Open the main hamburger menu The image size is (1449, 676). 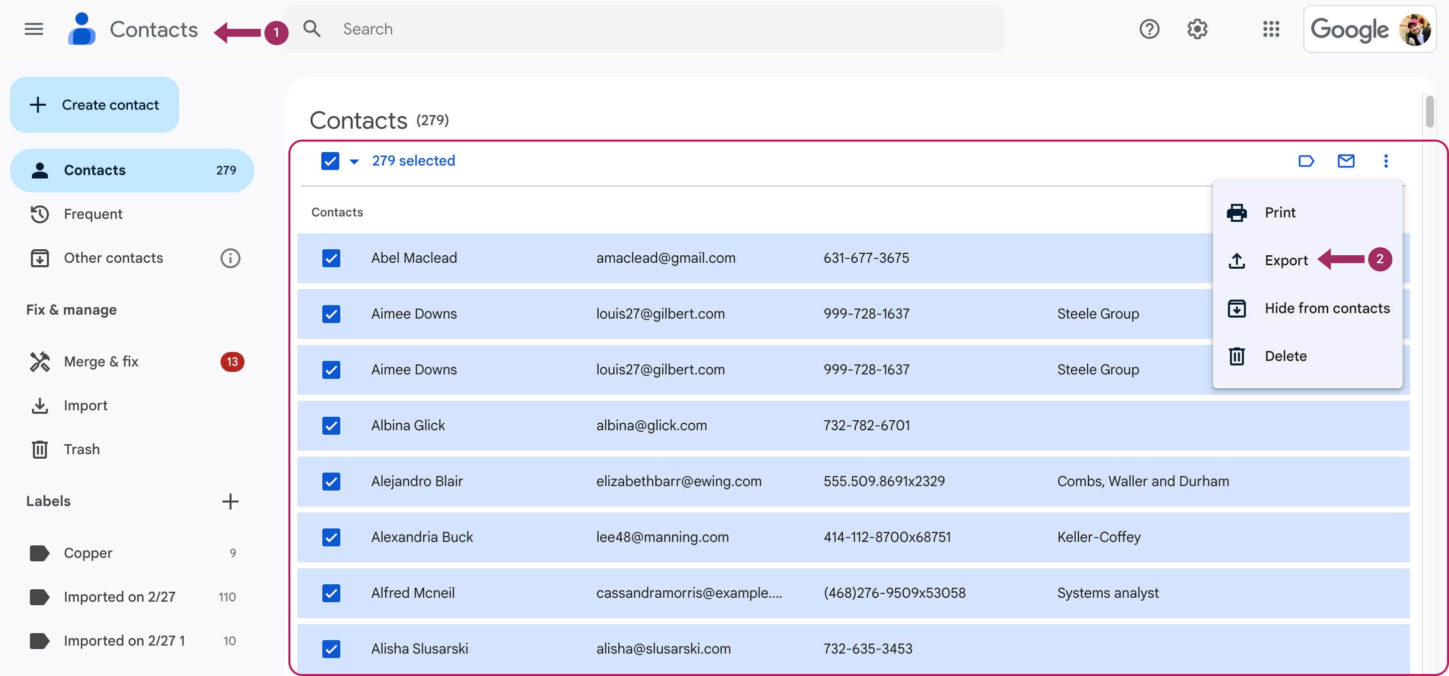point(34,29)
